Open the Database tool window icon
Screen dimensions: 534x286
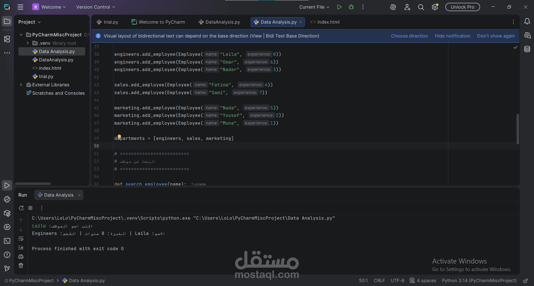point(527,49)
